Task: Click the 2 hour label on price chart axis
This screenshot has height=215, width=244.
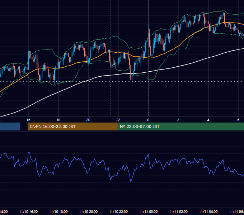Action: [178, 120]
